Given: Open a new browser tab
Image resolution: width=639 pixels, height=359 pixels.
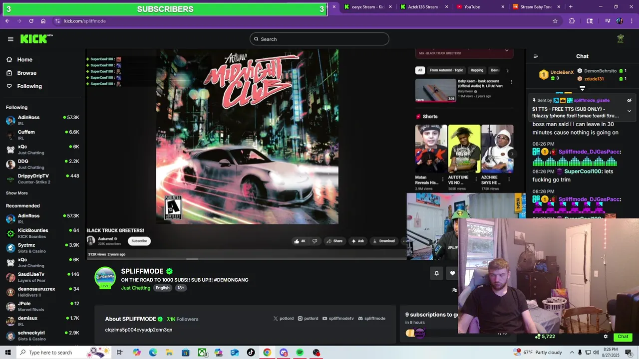Looking at the screenshot, I should (x=571, y=7).
